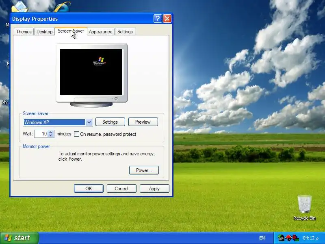Screen dimensions: 325x244
Task: Open monitor Power... options
Action: (144, 170)
